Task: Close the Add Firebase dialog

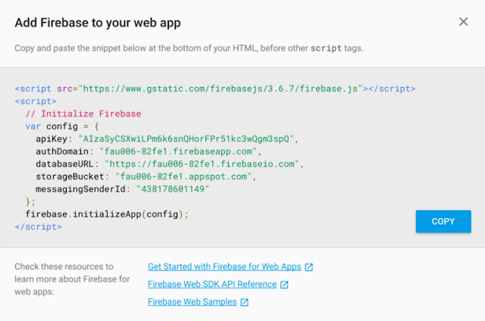Action: 463,22
